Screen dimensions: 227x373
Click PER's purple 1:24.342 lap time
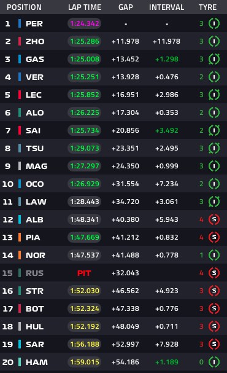(85, 23)
